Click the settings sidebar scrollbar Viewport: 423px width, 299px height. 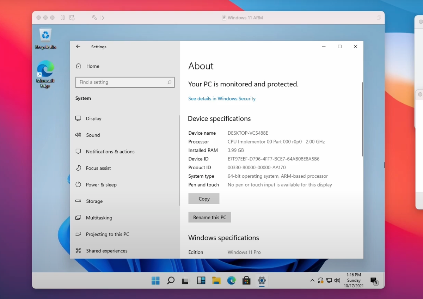click(x=179, y=160)
